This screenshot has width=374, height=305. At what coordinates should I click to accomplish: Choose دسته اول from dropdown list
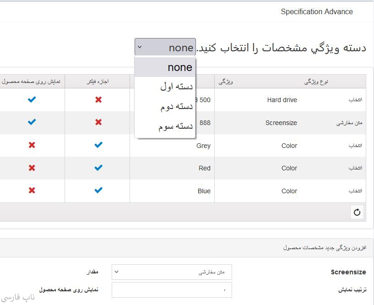pos(165,87)
